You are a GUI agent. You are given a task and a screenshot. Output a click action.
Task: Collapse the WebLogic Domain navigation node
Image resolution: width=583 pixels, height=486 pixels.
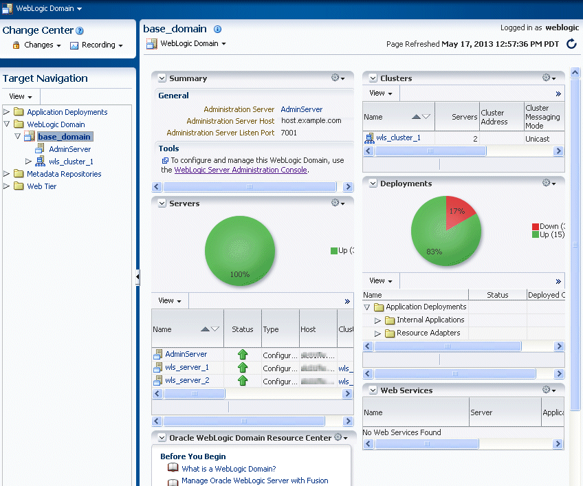[x=6, y=124]
